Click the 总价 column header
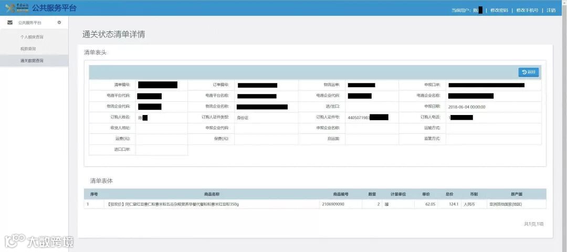This screenshot has height=252, width=567. tap(449, 194)
